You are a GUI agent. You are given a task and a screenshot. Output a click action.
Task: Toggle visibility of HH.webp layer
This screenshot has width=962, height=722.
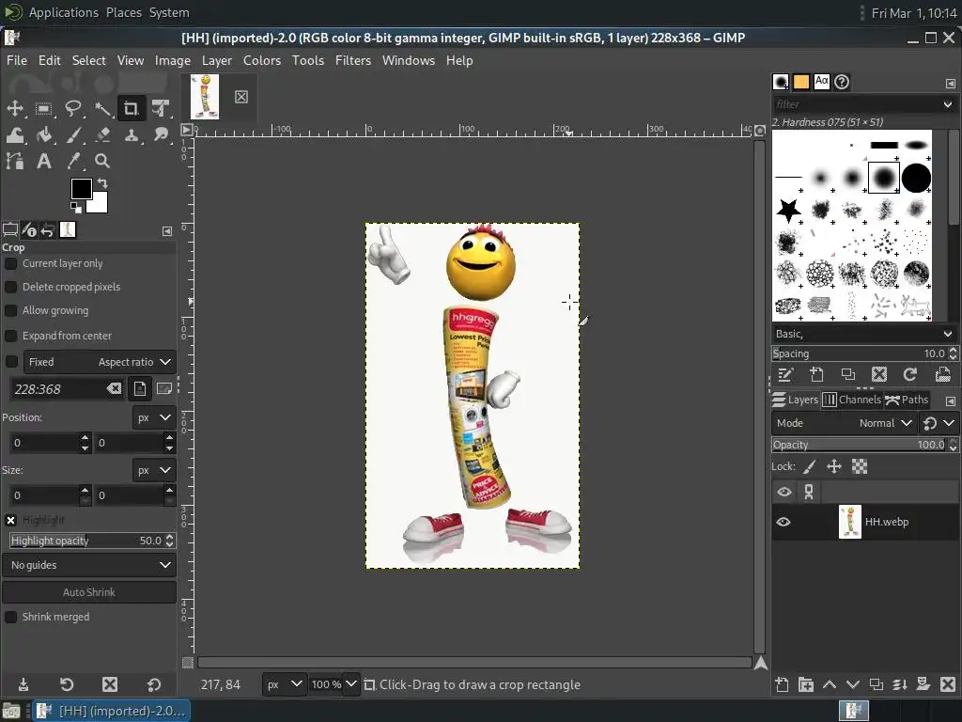tap(784, 522)
